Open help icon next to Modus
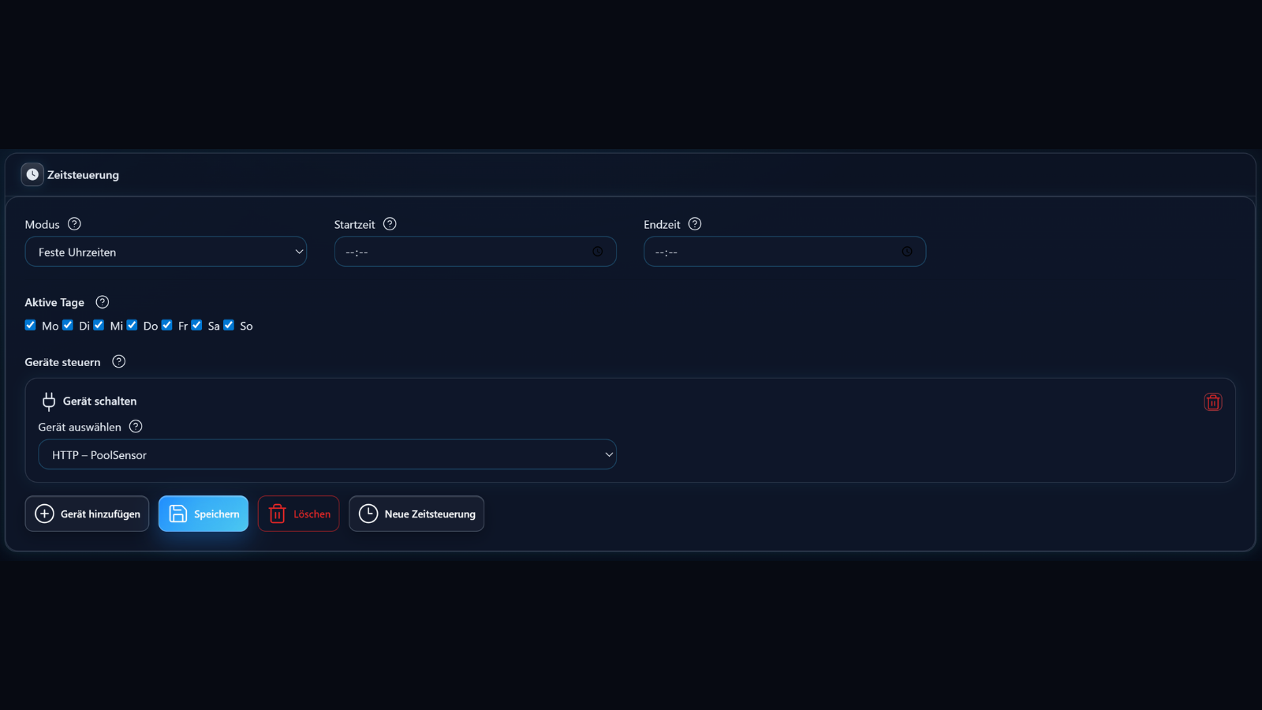This screenshot has height=710, width=1262. point(74,224)
